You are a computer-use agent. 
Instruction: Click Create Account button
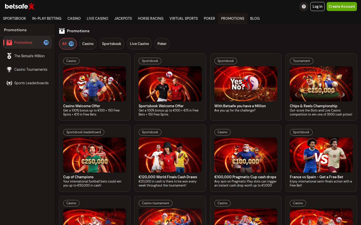point(342,6)
